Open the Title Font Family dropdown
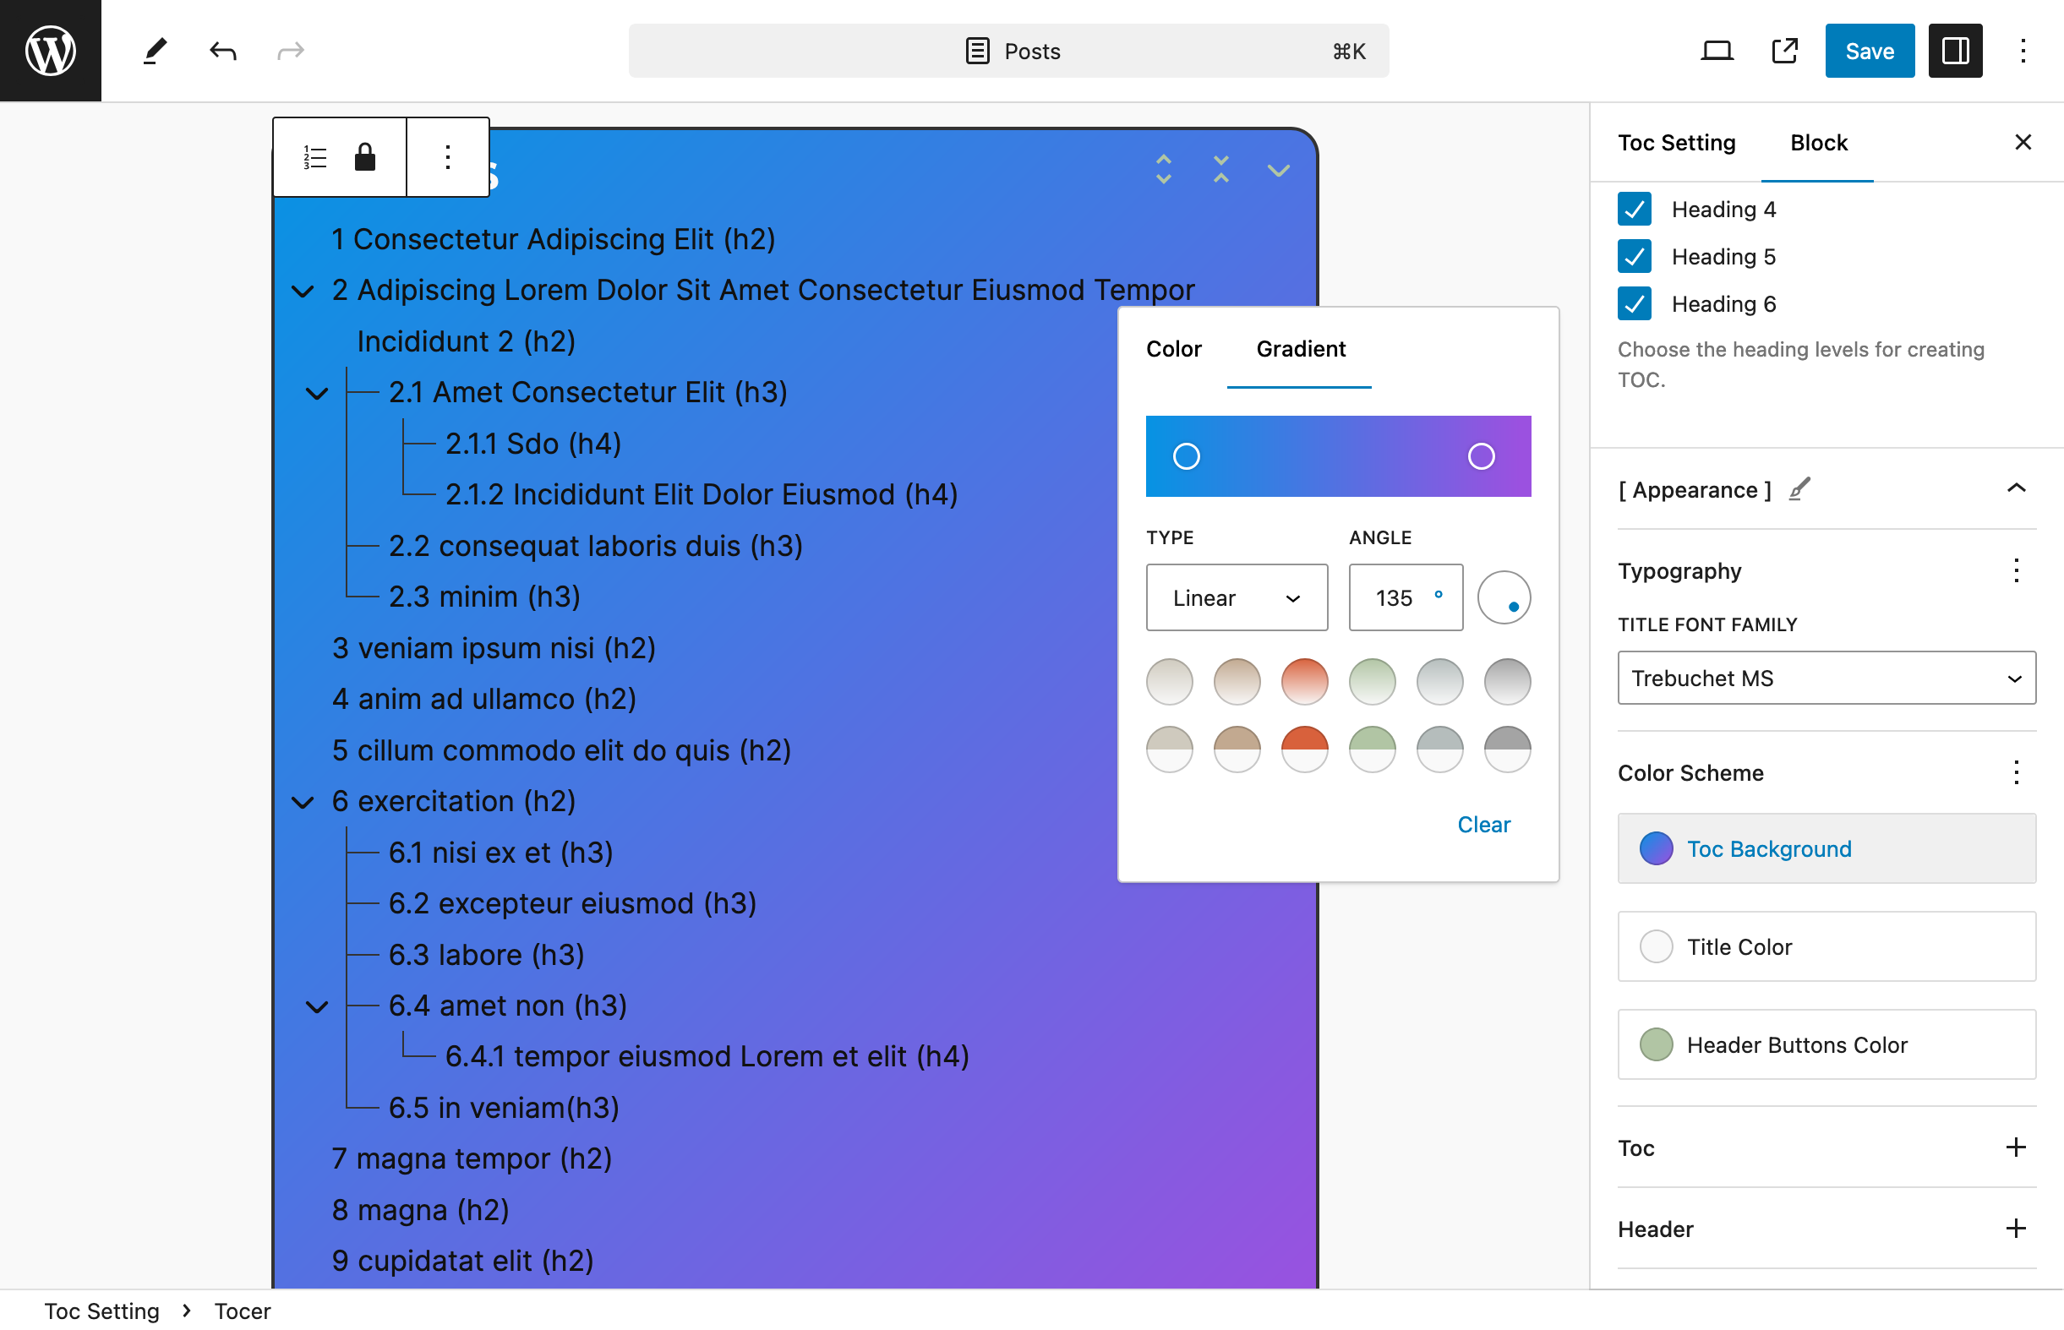The image size is (2064, 1330). point(1825,678)
